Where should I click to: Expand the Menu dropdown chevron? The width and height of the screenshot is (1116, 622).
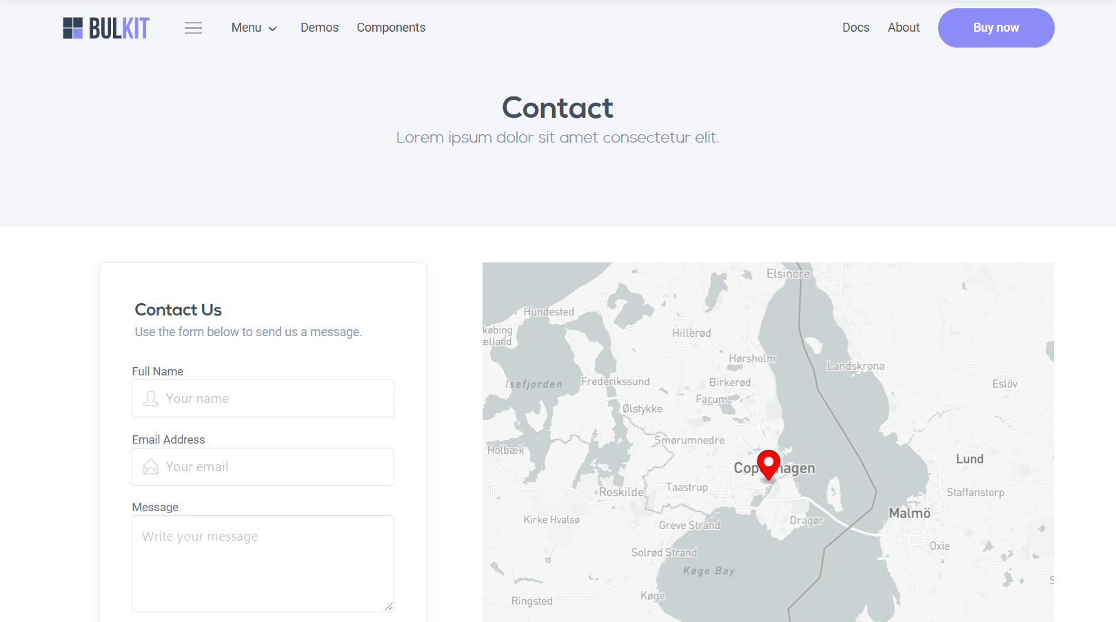tap(273, 29)
